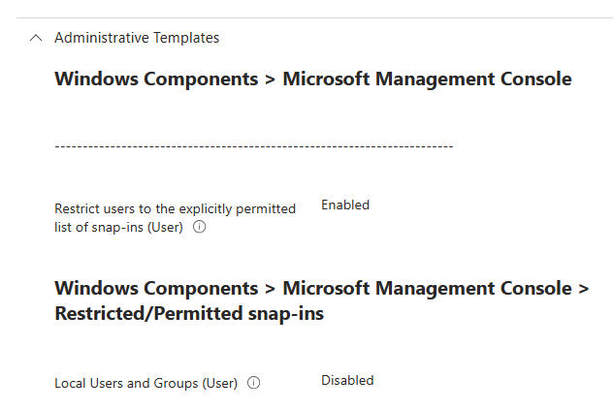Click the dashed separator line under the heading
The height and width of the screenshot is (410, 613).
[x=254, y=146]
